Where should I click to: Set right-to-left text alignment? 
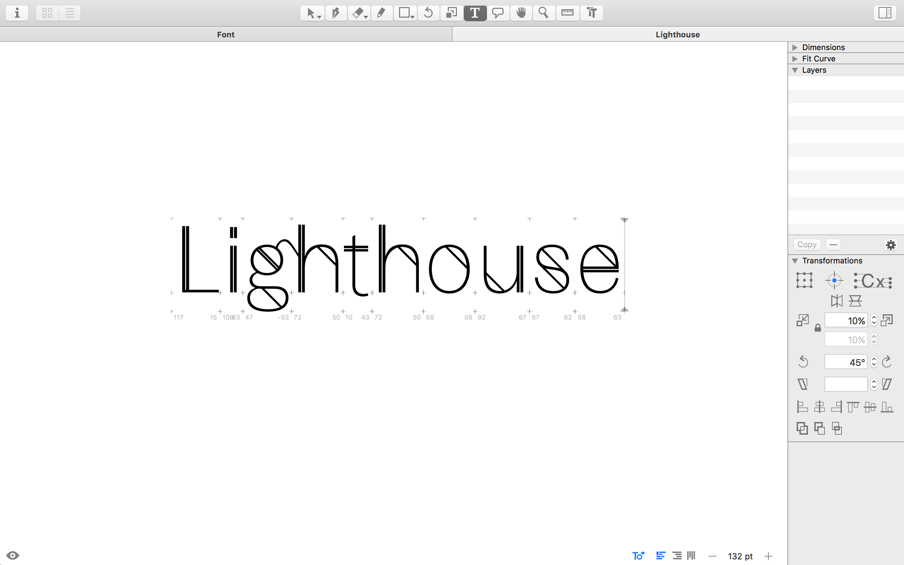point(677,556)
